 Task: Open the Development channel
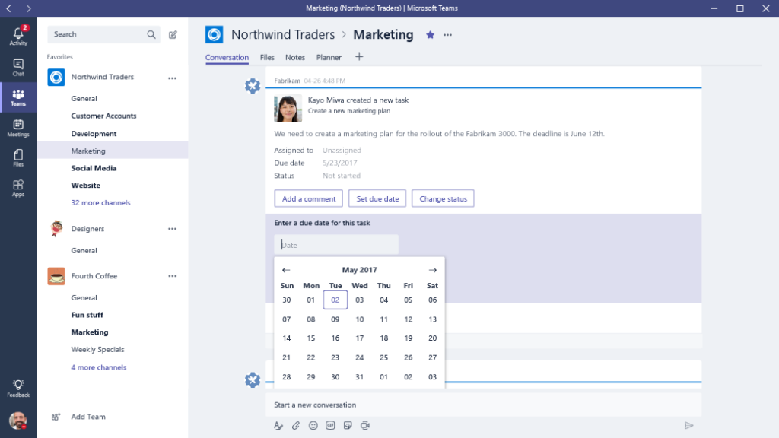(94, 134)
